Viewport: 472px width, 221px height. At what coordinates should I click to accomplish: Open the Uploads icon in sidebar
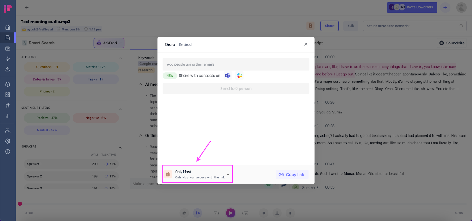[x=8, y=69]
